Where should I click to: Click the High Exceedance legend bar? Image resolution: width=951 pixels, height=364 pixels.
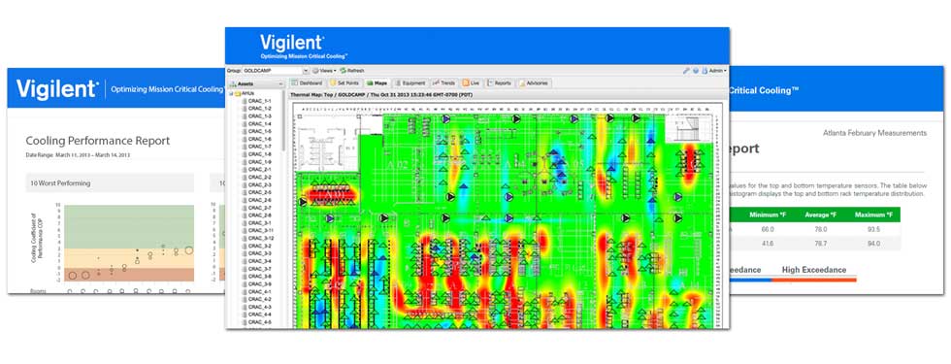tap(814, 280)
